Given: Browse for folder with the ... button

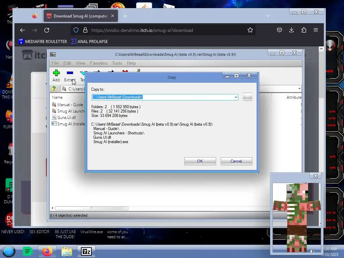Looking at the screenshot, I should pyautogui.click(x=248, y=97).
